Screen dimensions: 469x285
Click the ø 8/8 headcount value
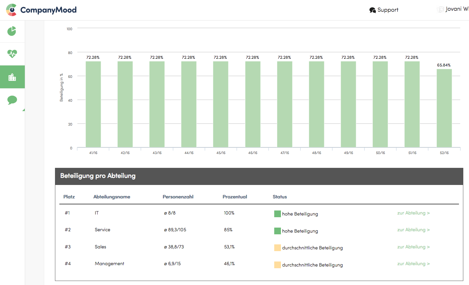point(170,213)
